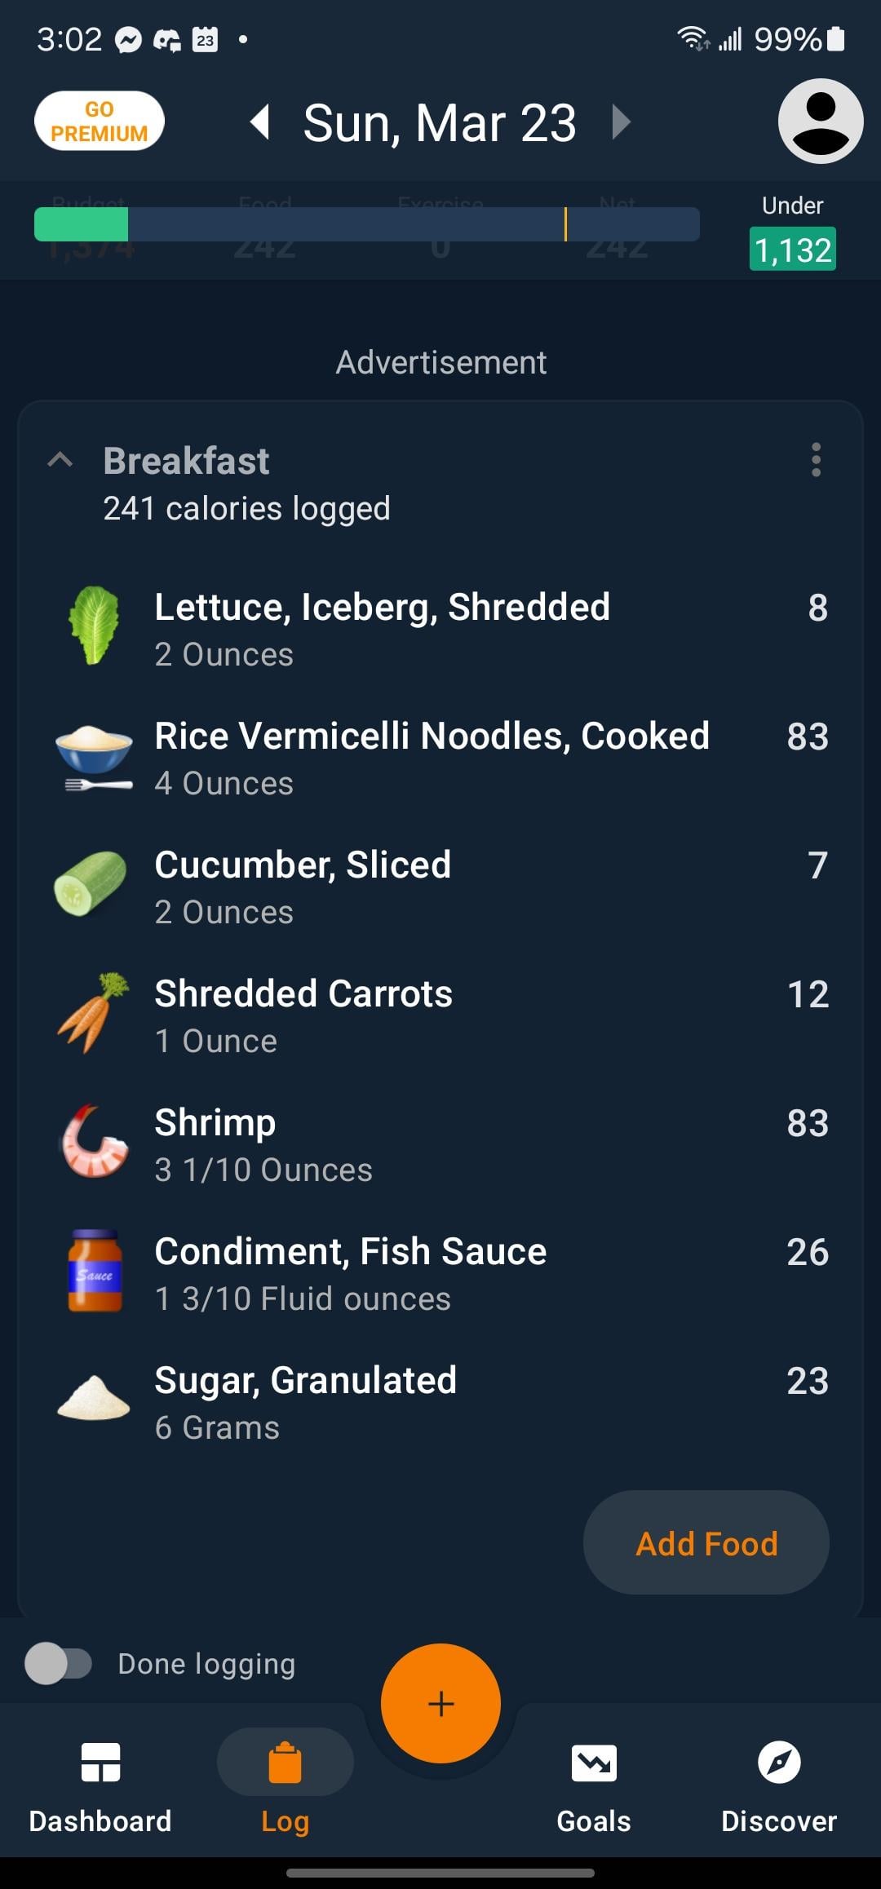This screenshot has height=1889, width=881.
Task: Tap the shrimp food icon
Action: point(95,1142)
